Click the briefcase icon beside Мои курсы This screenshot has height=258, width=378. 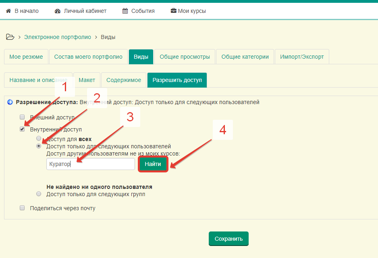pos(173,11)
